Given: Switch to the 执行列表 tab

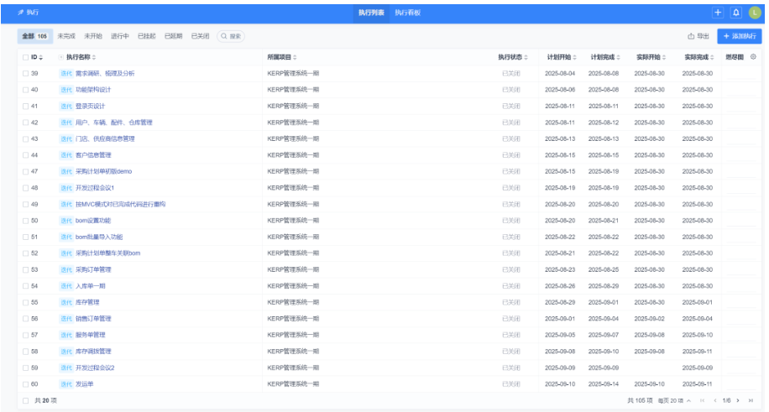Looking at the screenshot, I should 371,13.
